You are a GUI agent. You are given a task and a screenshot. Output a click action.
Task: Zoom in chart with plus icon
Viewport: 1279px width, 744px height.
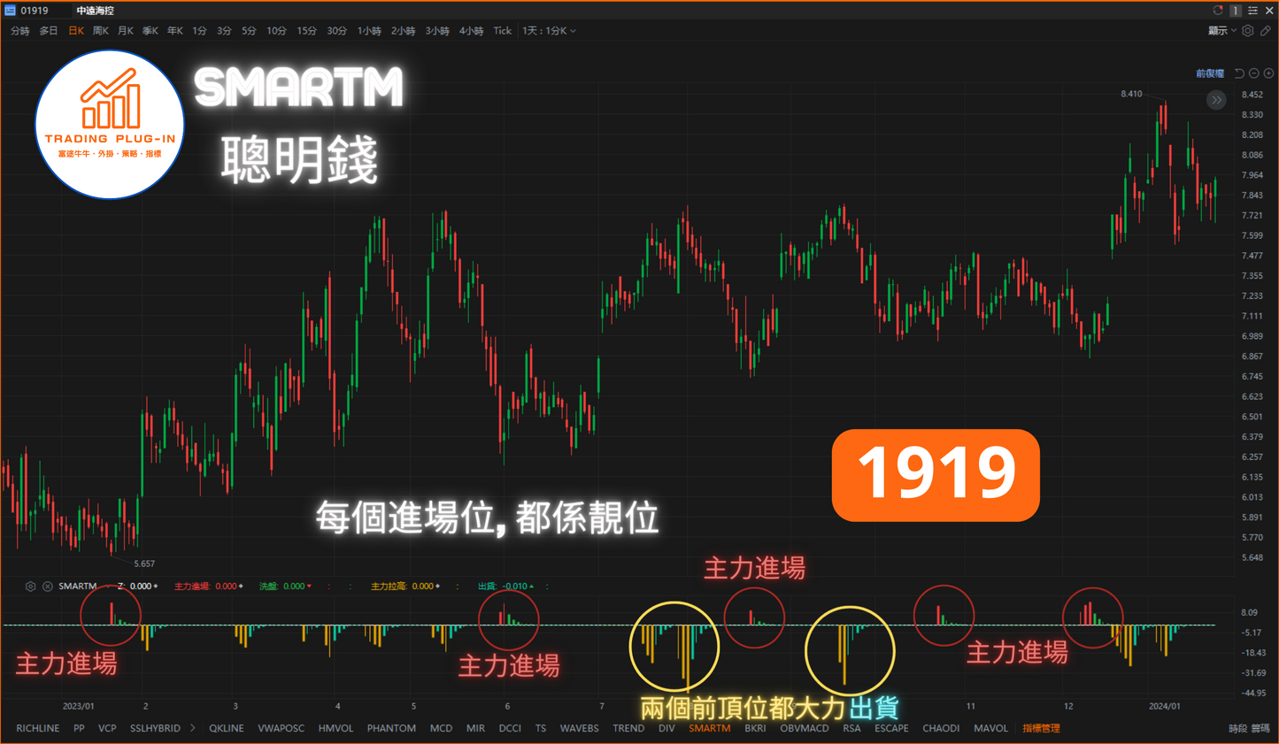pyautogui.click(x=1268, y=73)
